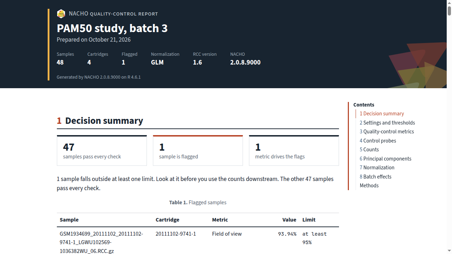The height and width of the screenshot is (254, 452).
Task: Open Decision summary in contents
Action: point(382,114)
